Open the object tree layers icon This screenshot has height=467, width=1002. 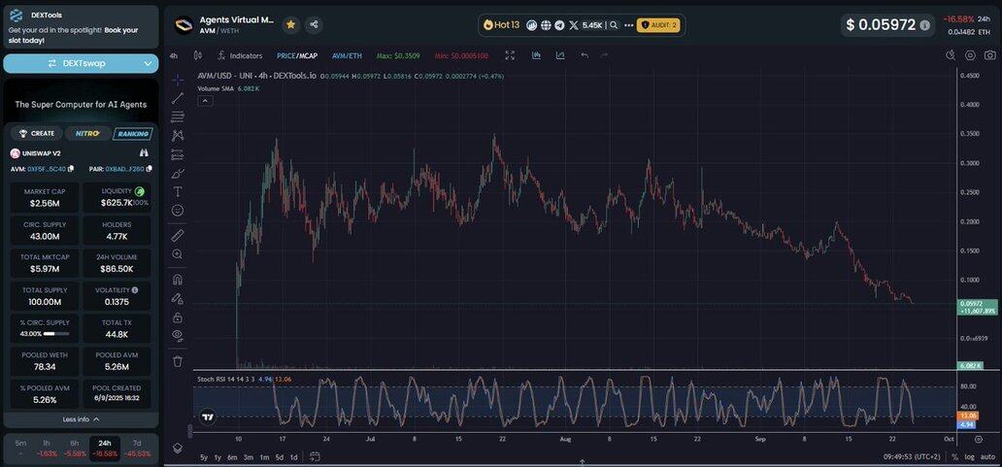pos(178,448)
